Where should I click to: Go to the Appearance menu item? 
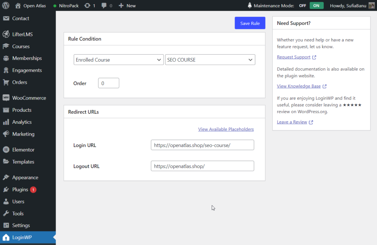pos(28,177)
